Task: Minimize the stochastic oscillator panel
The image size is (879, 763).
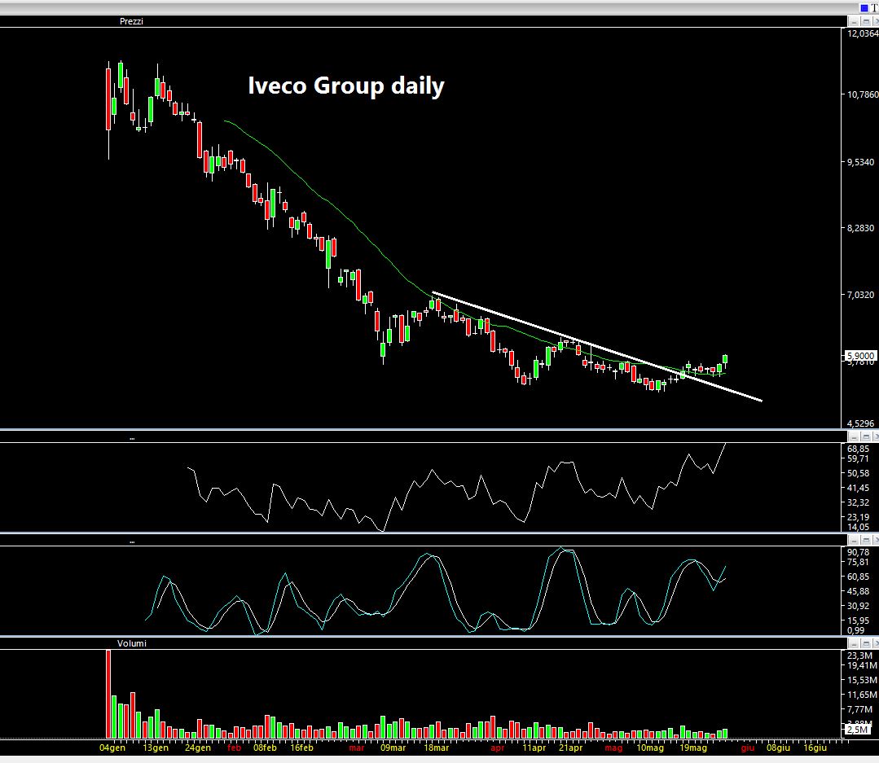Action: pos(854,540)
